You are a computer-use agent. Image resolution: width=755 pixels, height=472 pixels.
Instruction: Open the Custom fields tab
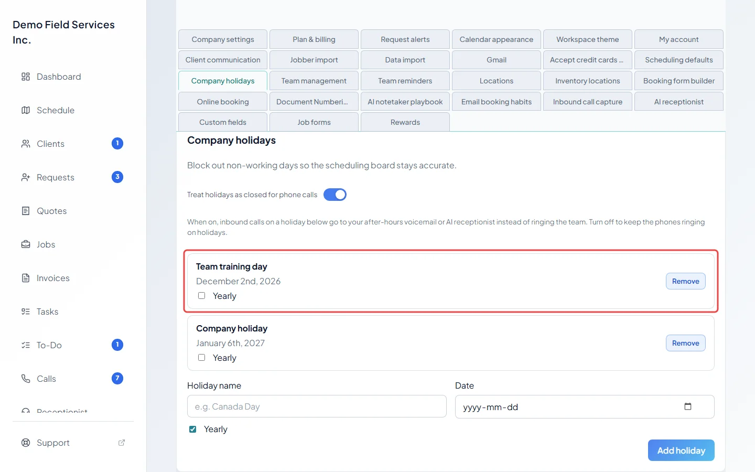(223, 122)
